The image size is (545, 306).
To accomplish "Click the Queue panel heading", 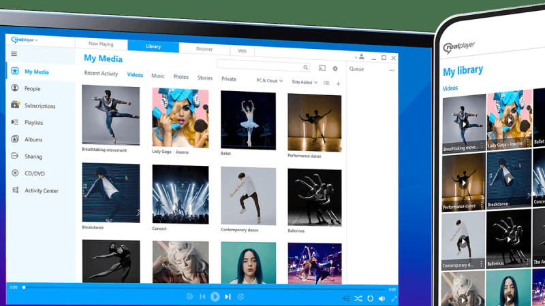I will [356, 69].
